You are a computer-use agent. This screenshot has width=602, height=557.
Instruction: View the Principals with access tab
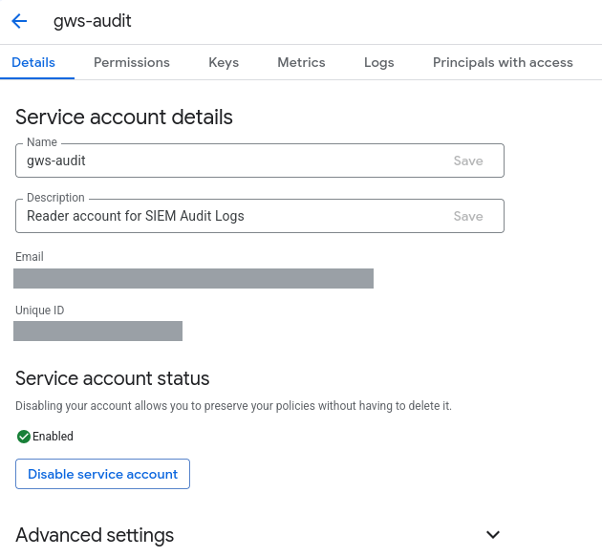pos(503,62)
